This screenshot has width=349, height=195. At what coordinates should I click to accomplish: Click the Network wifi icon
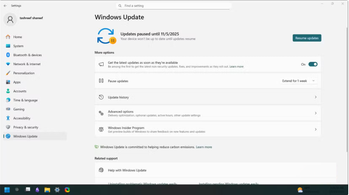tap(8, 64)
